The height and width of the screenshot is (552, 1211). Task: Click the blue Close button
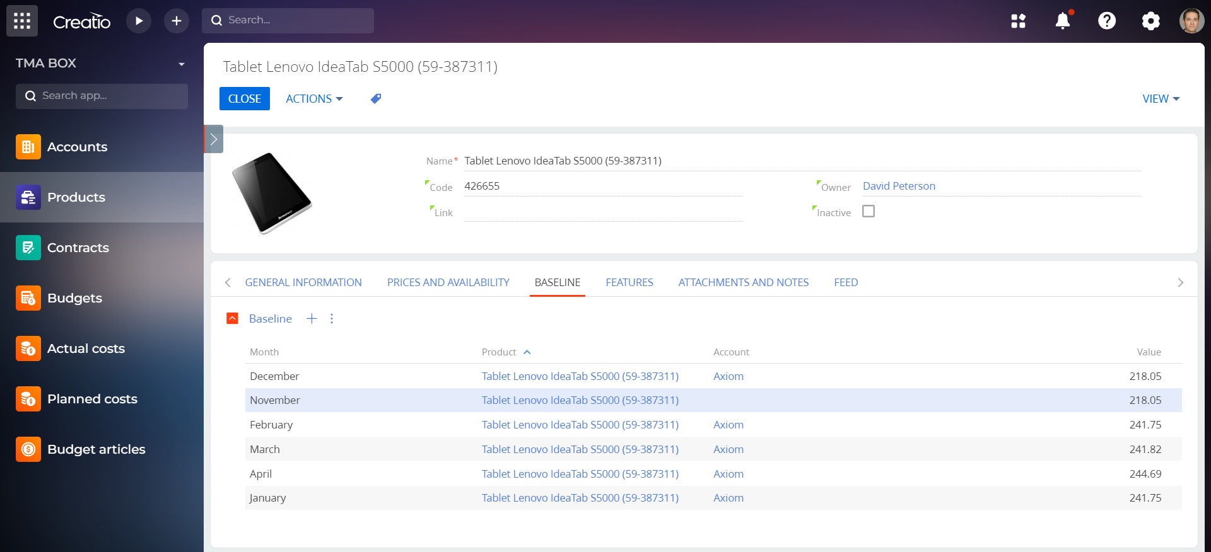tap(245, 99)
